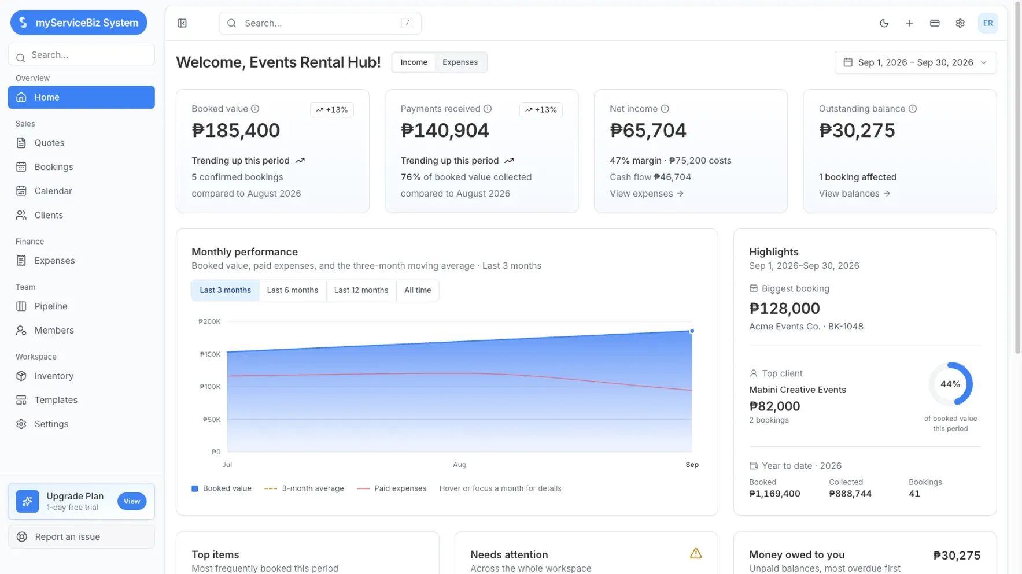Image resolution: width=1022 pixels, height=574 pixels.
Task: Open the ER user avatar
Action: (987, 23)
